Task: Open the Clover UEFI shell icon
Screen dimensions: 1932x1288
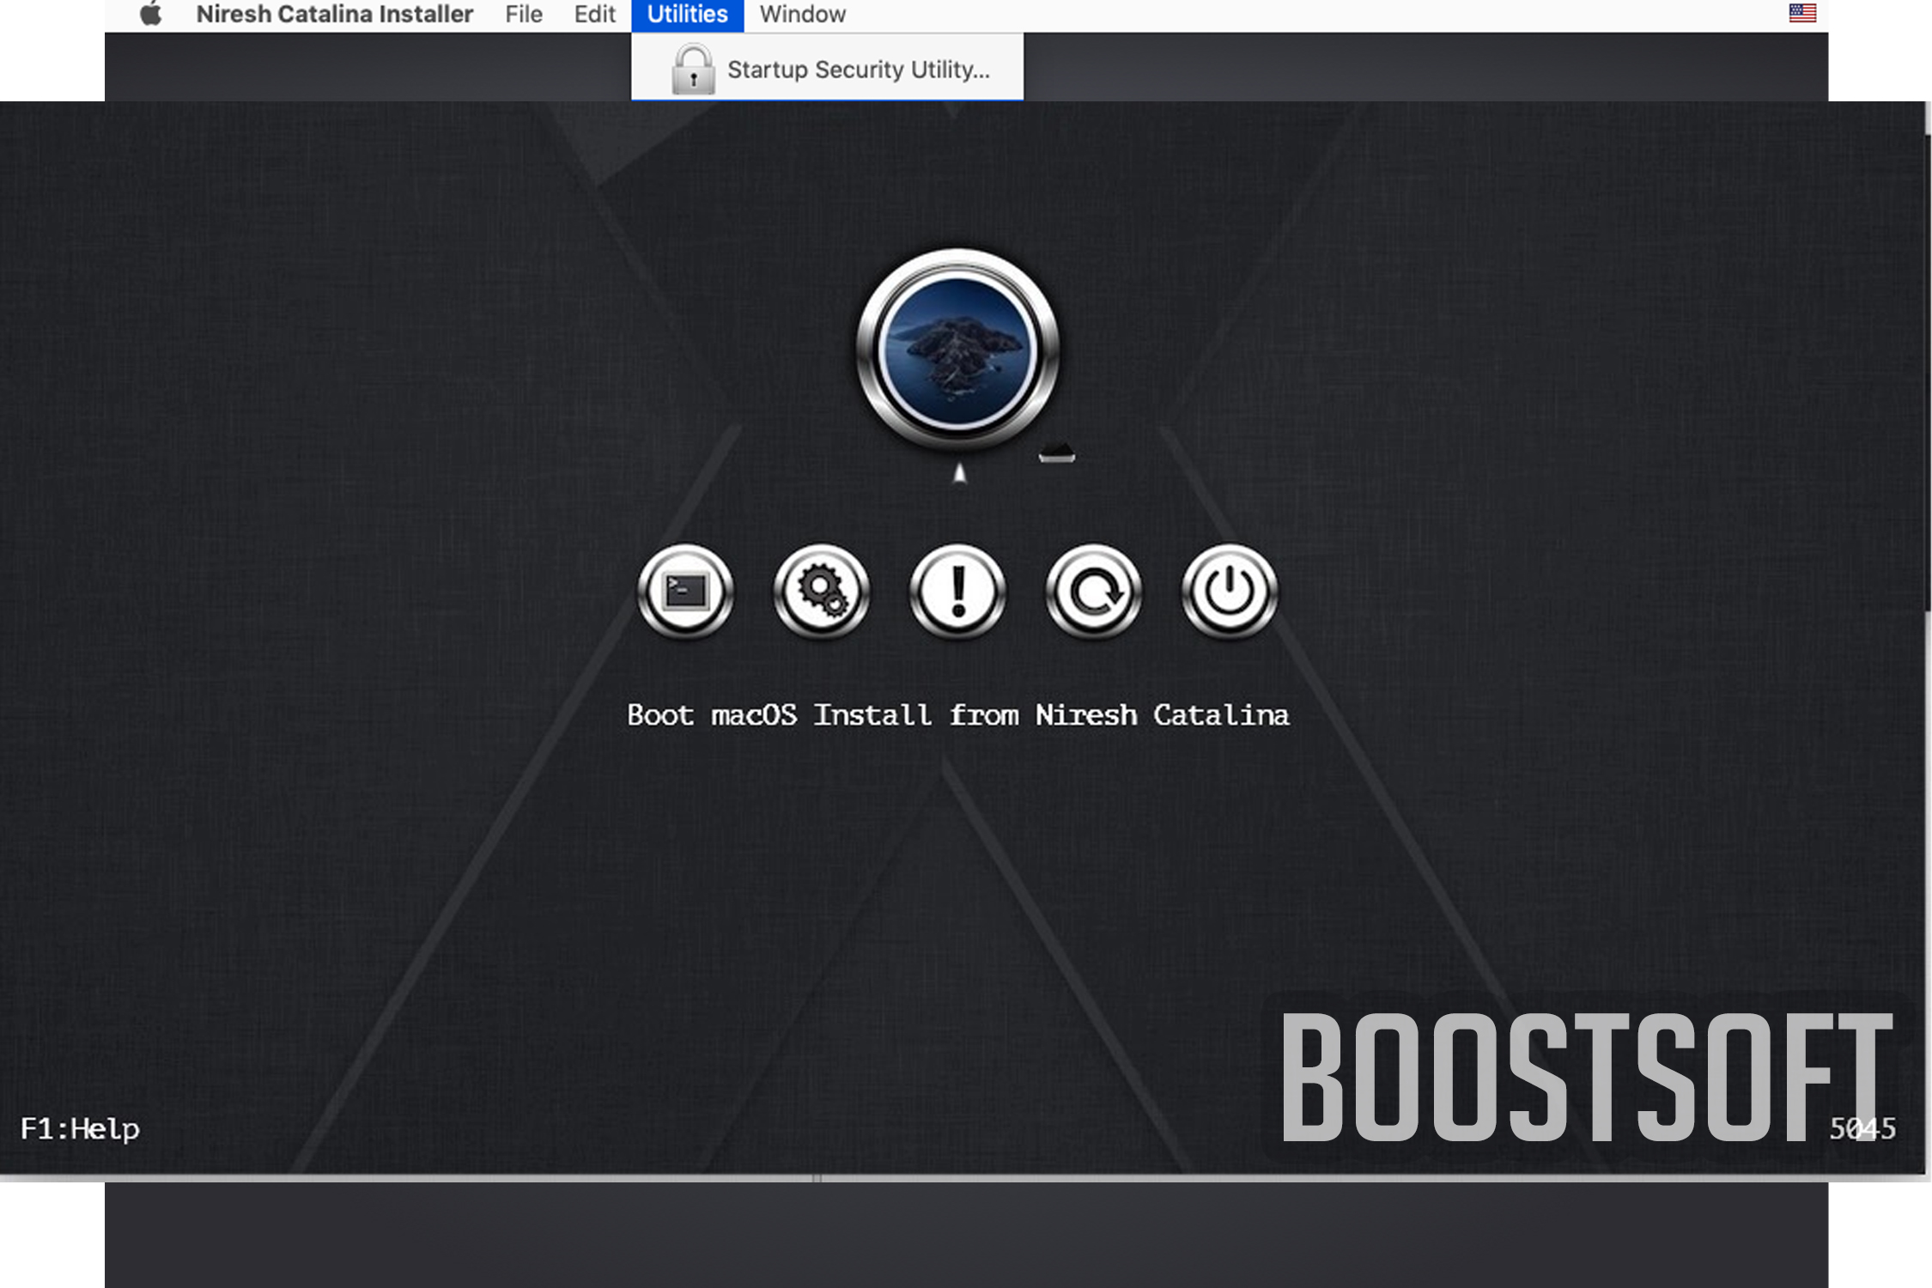Action: [685, 591]
